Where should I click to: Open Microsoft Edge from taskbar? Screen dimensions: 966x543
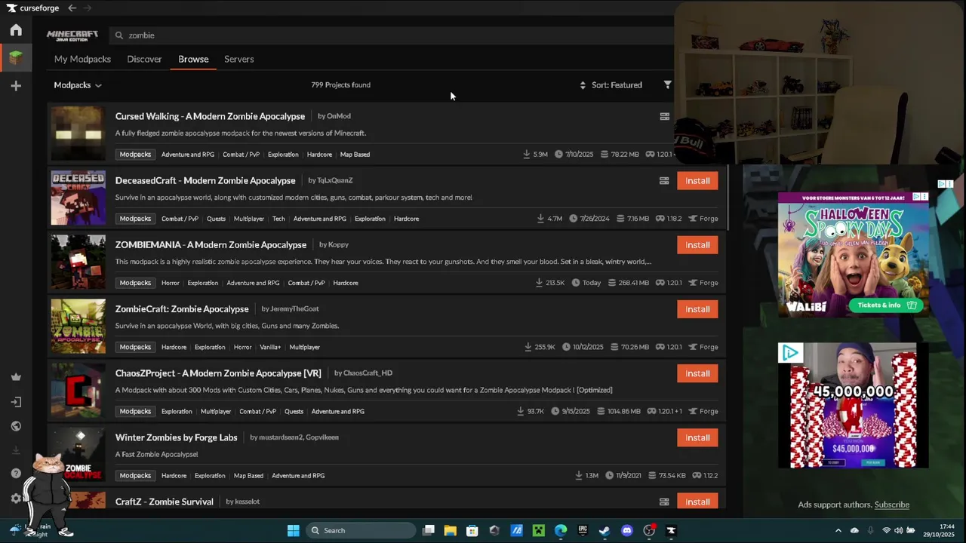(x=561, y=530)
